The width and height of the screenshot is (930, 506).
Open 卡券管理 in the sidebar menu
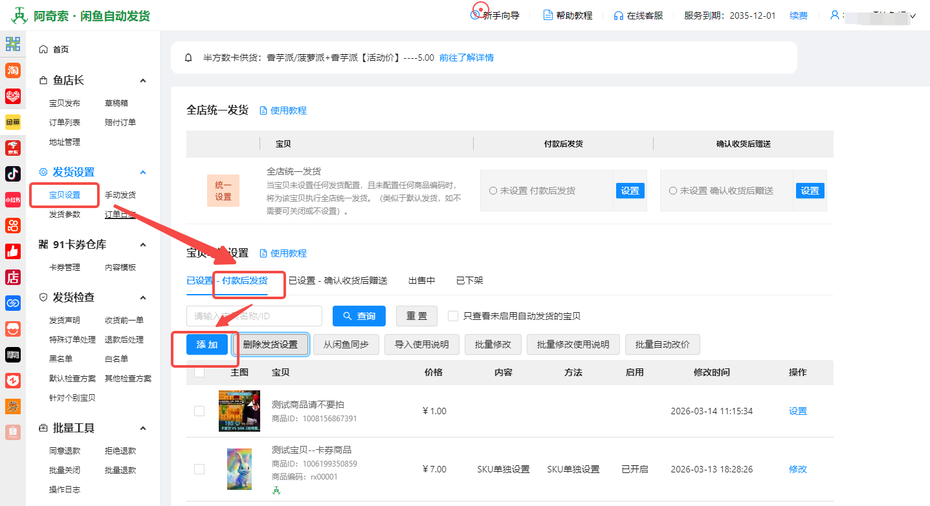click(x=65, y=268)
